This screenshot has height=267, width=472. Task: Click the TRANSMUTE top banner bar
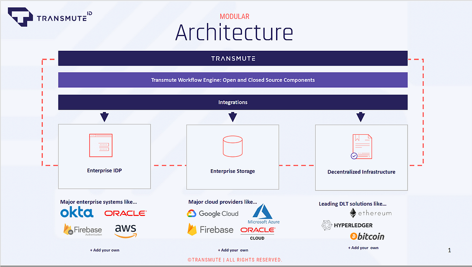233,59
